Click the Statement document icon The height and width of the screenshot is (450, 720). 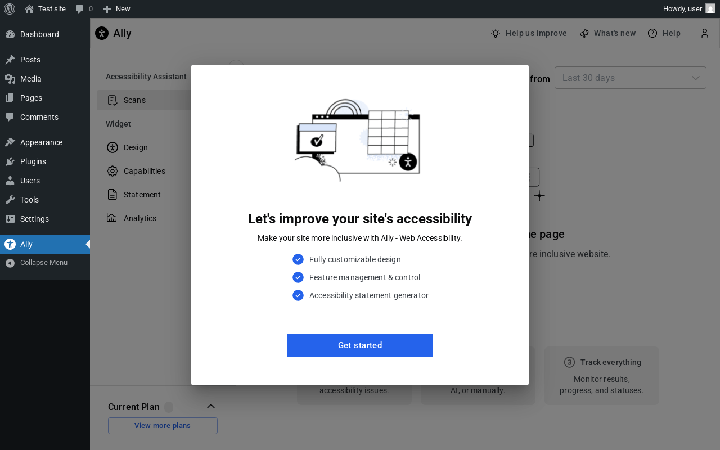(x=112, y=195)
